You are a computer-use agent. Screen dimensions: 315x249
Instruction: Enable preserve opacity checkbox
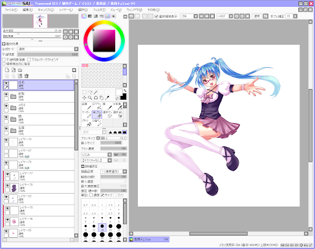point(4,60)
